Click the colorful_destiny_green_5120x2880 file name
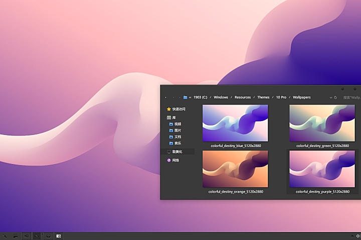This screenshot has height=240, width=361. click(322, 145)
